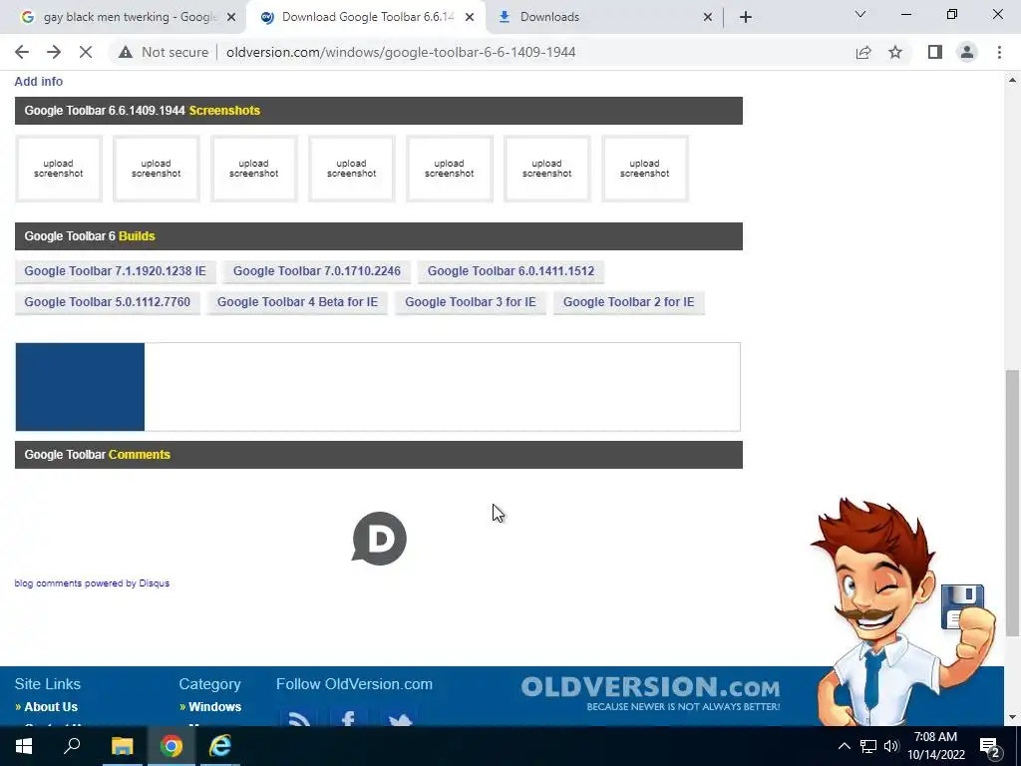
Task: Open Google Toolbar 2 for IE
Action: (629, 302)
